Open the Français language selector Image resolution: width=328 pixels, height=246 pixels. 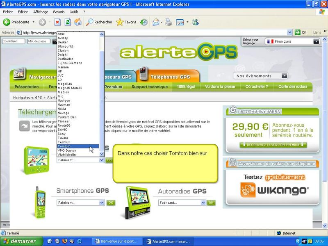[x=292, y=41]
